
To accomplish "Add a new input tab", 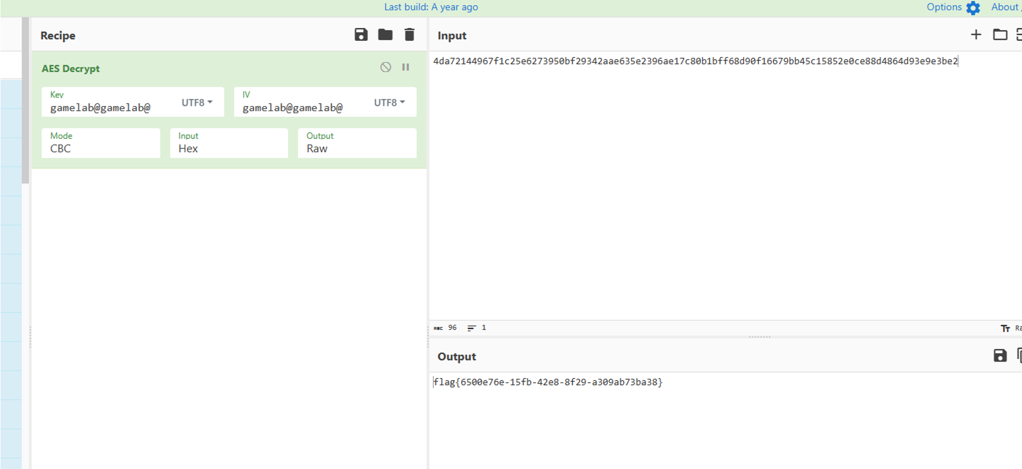I will (x=976, y=34).
